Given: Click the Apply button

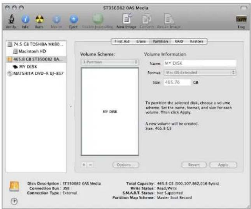Looking at the screenshot, I should point(223,165).
